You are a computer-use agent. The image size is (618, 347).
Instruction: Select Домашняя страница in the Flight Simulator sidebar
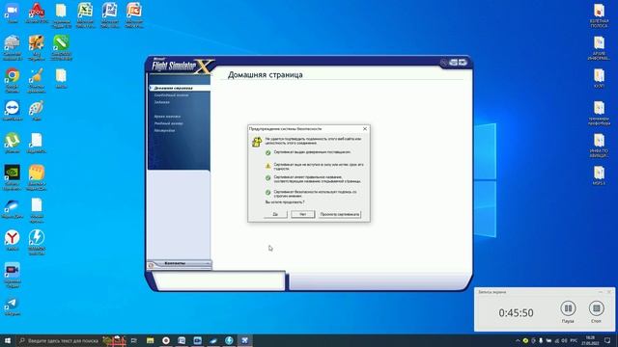[174, 88]
